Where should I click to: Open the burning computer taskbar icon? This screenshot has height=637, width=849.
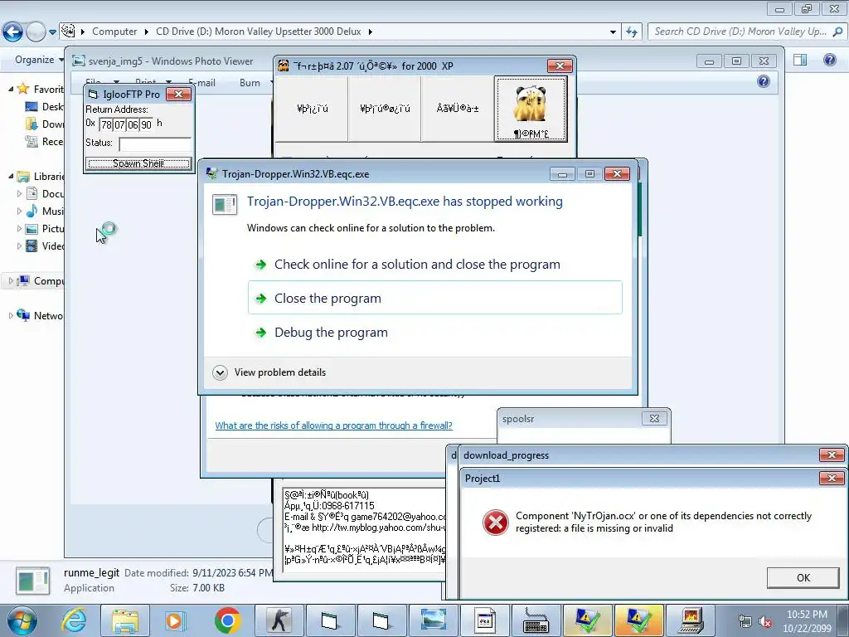click(691, 620)
